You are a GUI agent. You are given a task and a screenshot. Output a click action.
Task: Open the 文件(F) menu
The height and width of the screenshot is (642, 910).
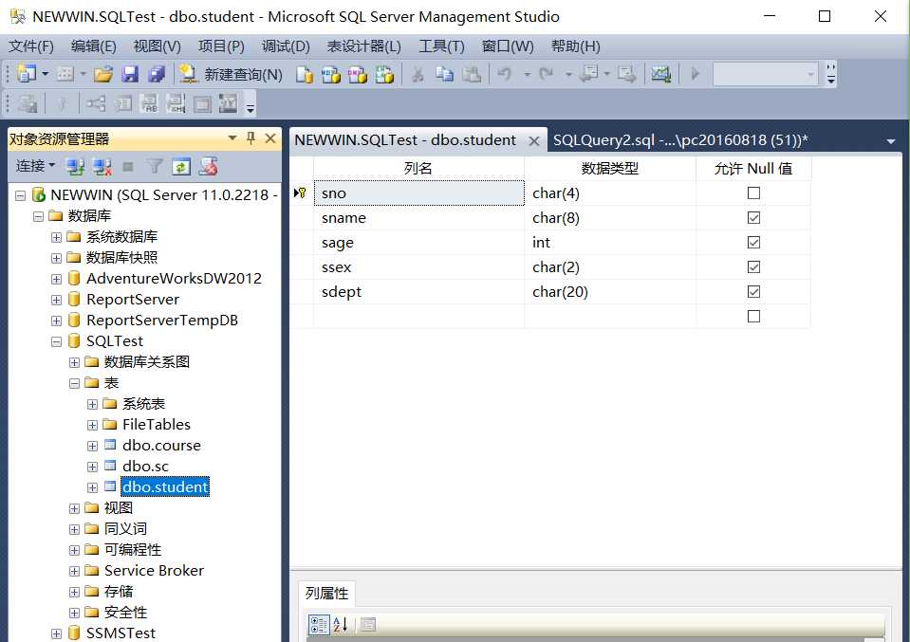tap(30, 46)
